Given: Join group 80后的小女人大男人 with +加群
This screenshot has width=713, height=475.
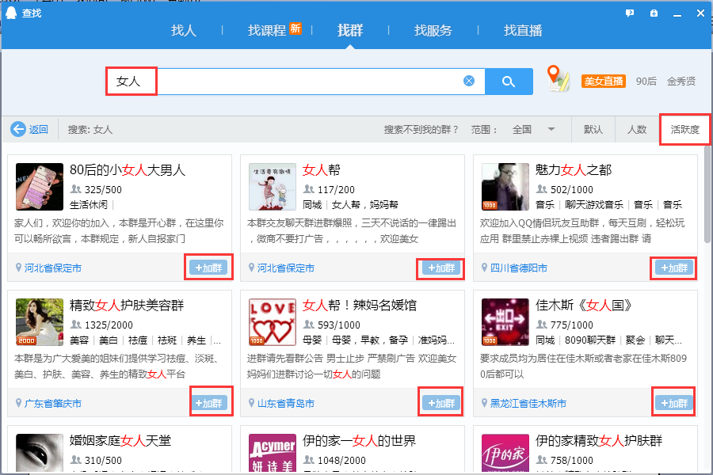Looking at the screenshot, I should [x=208, y=268].
